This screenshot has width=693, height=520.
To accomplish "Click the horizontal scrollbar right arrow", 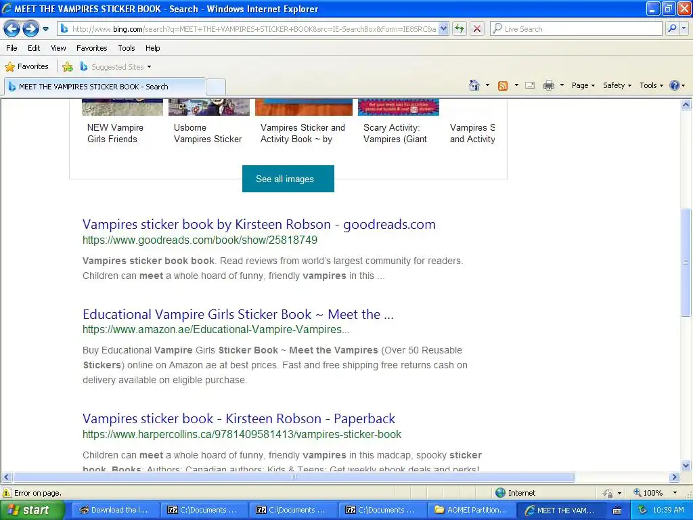I will click(x=675, y=477).
